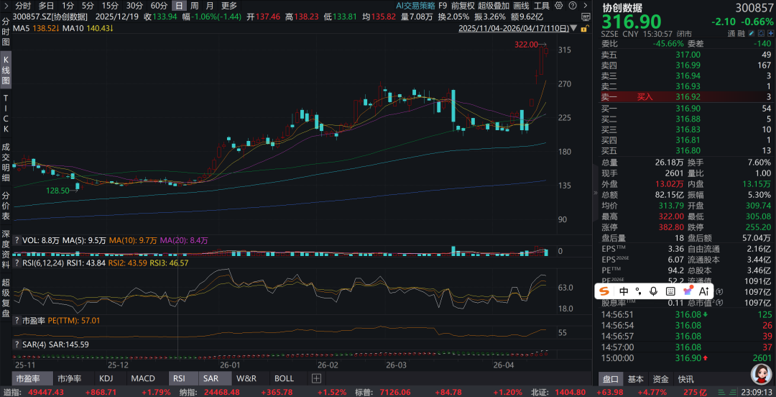Viewport: 776px width, 397px height.
Task: Expand the 更多 period options
Action: tap(229, 5)
